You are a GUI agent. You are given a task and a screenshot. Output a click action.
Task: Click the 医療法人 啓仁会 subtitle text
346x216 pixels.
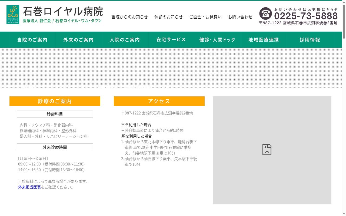click(x=37, y=21)
